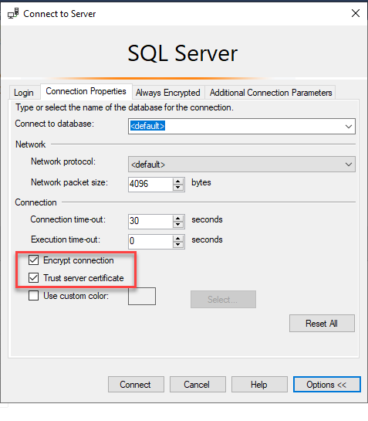The width and height of the screenshot is (368, 421).
Task: Switch to the Login tab
Action: (x=24, y=93)
